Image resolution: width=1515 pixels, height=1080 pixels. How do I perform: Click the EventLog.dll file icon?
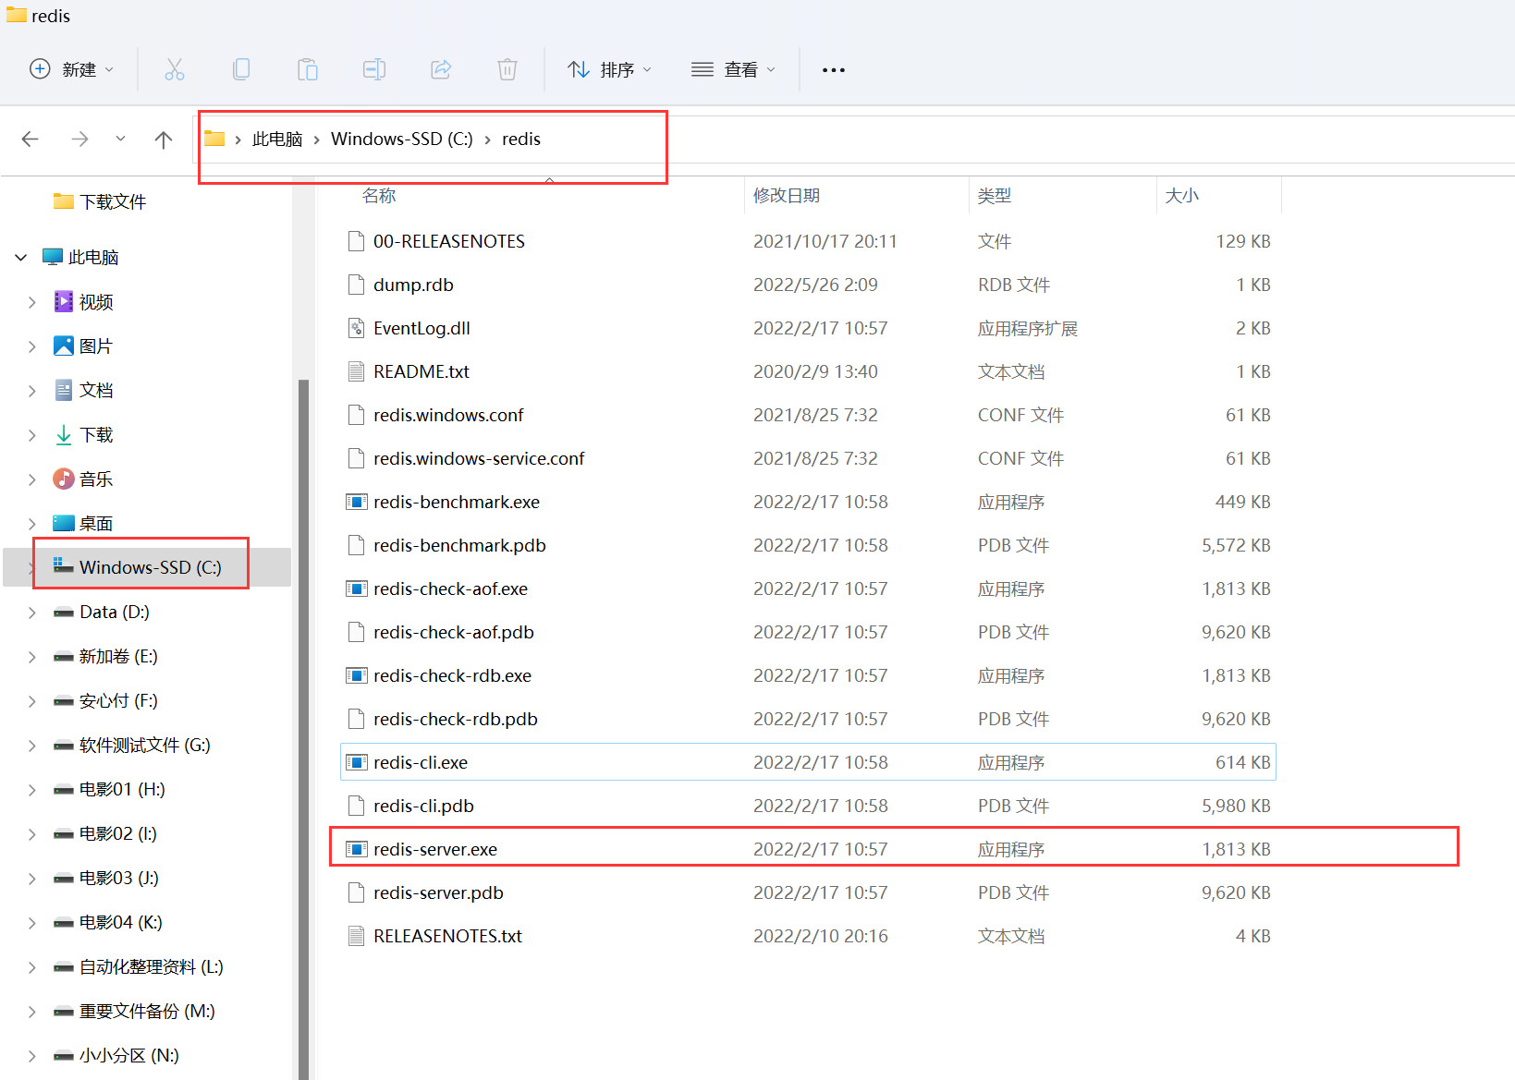point(356,328)
